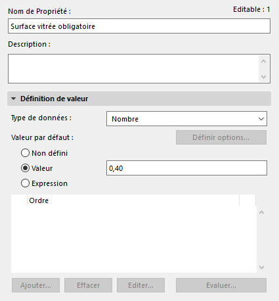279x301 pixels.
Task: Click inside the Description text area
Action: pos(133,68)
